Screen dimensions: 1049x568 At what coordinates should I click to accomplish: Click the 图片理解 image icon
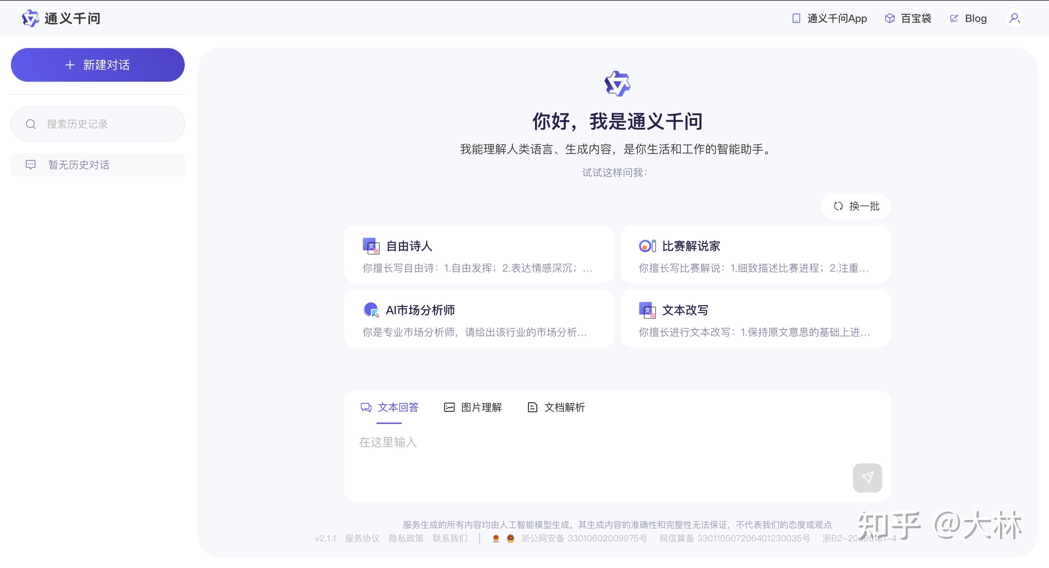tap(449, 407)
